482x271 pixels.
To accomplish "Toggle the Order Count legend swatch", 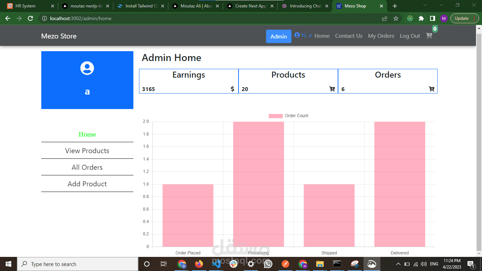I will click(x=276, y=116).
